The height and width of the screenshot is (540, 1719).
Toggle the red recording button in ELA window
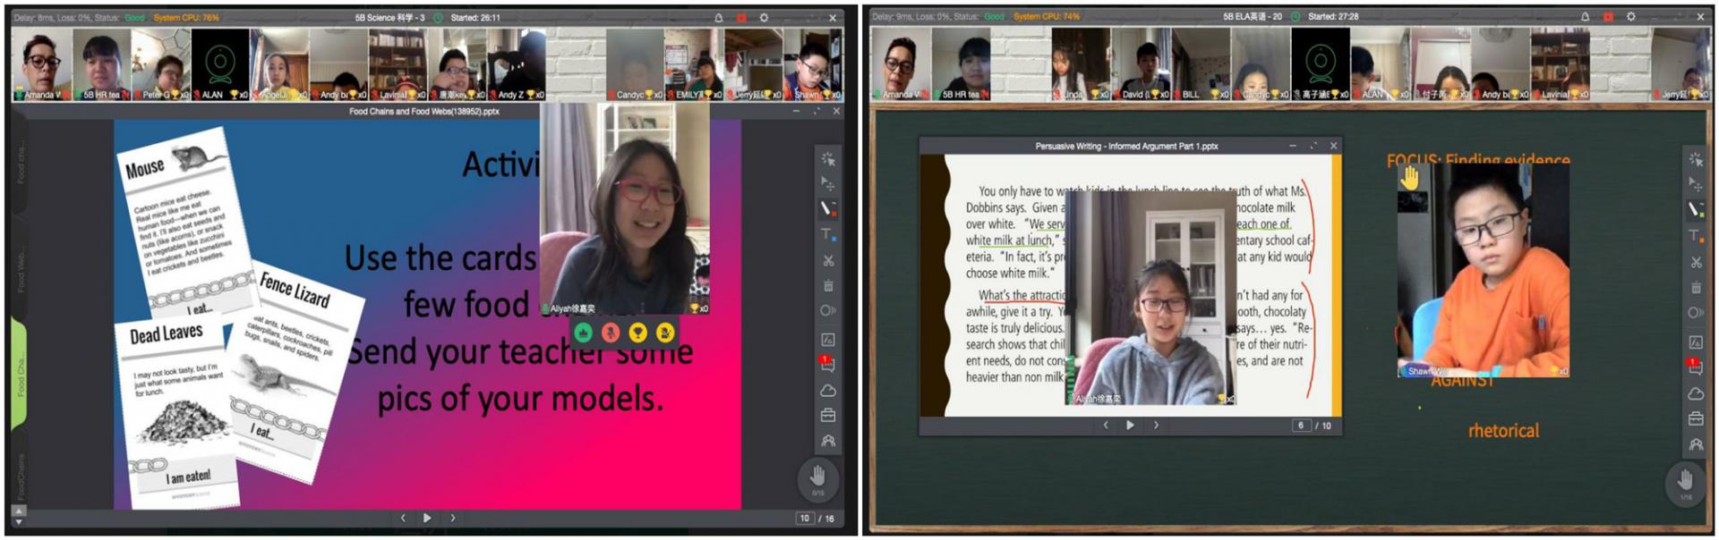click(1608, 17)
